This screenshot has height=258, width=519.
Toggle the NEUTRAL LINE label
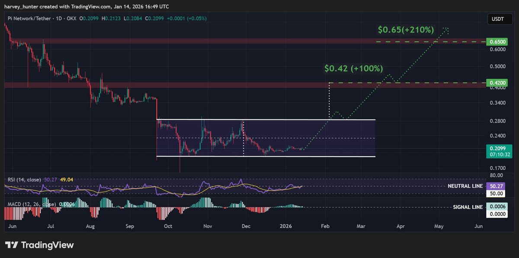465,186
